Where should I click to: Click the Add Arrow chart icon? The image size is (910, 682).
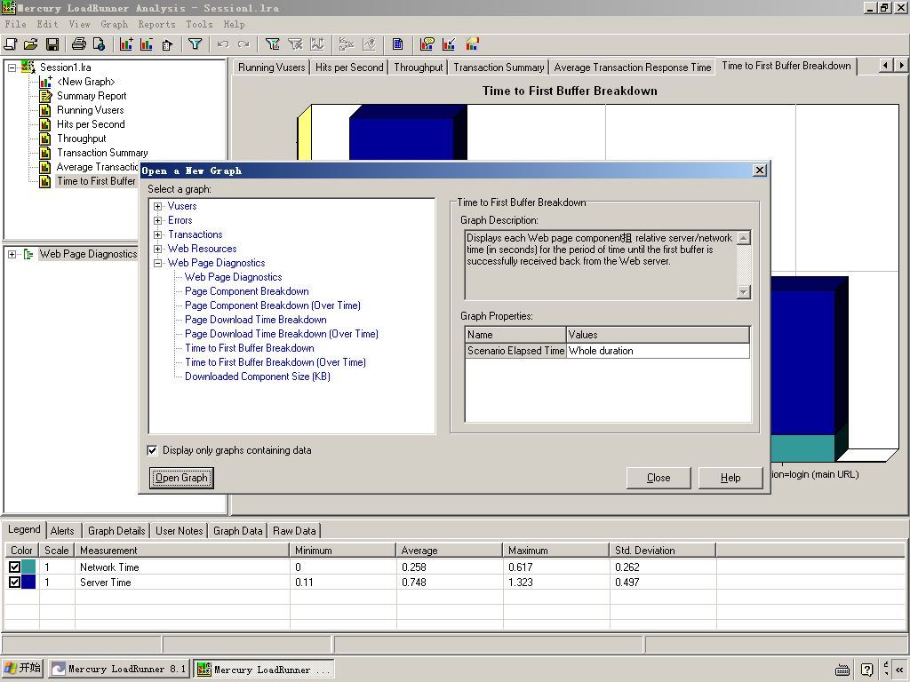[449, 44]
